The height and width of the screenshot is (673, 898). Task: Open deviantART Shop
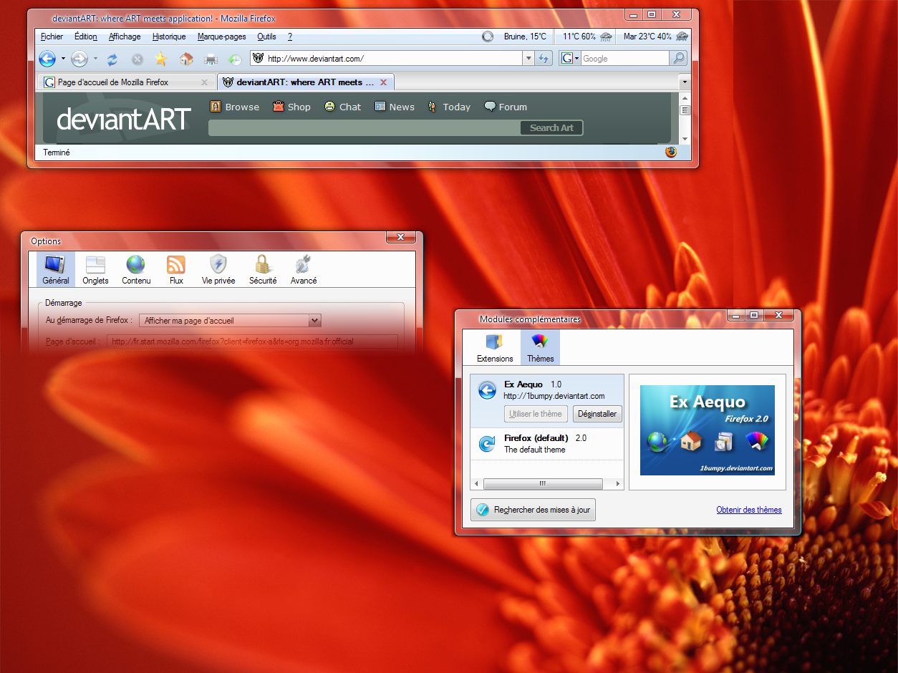pos(291,107)
